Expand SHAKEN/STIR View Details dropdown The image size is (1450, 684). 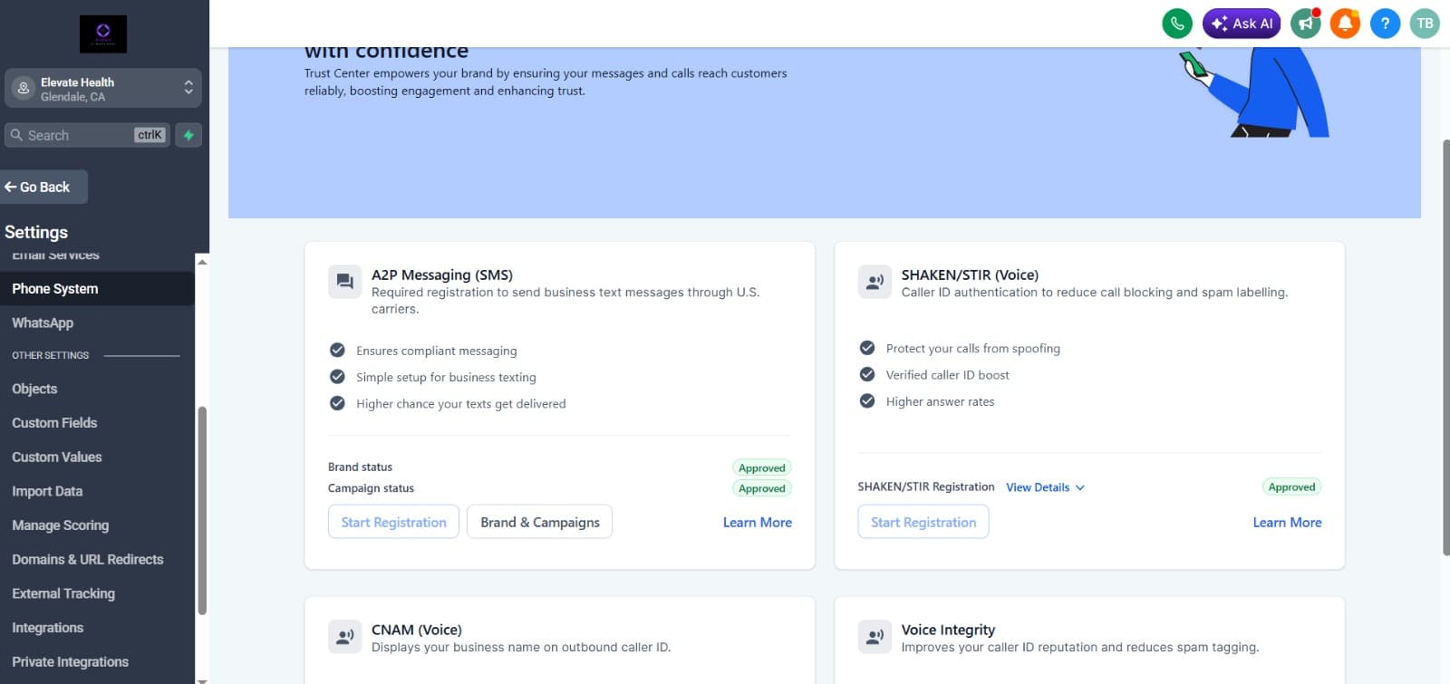1045,487
